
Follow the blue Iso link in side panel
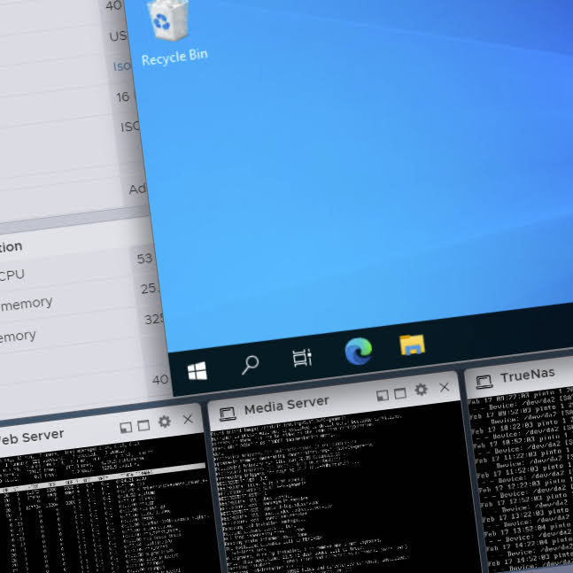coord(121,66)
